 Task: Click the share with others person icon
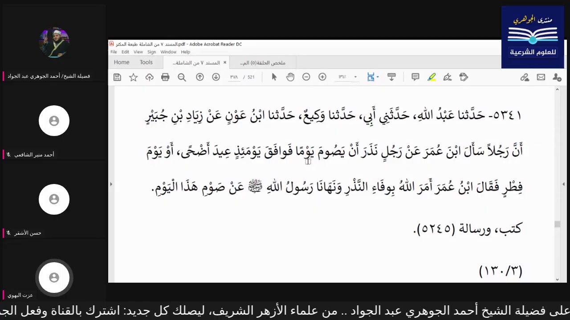coord(557,77)
